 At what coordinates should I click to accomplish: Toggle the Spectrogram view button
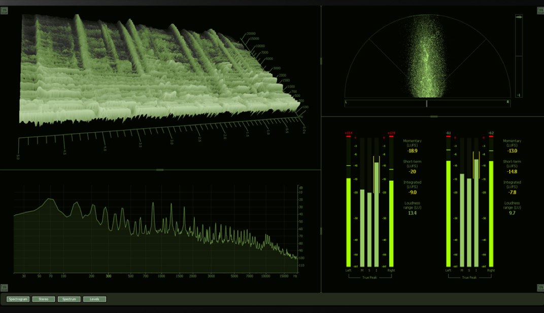click(18, 299)
